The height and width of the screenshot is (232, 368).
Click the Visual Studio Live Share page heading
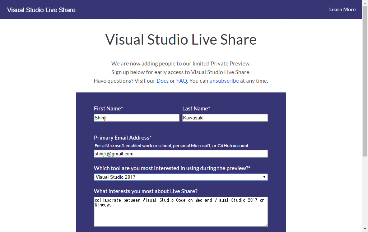[x=181, y=40]
